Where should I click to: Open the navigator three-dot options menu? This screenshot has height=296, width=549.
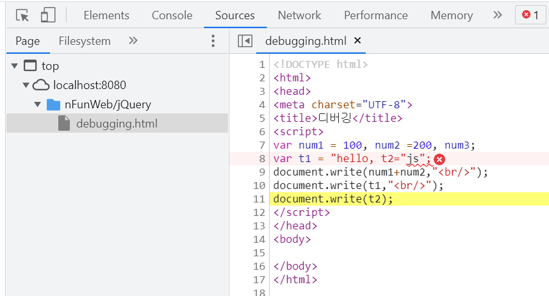pyautogui.click(x=213, y=41)
